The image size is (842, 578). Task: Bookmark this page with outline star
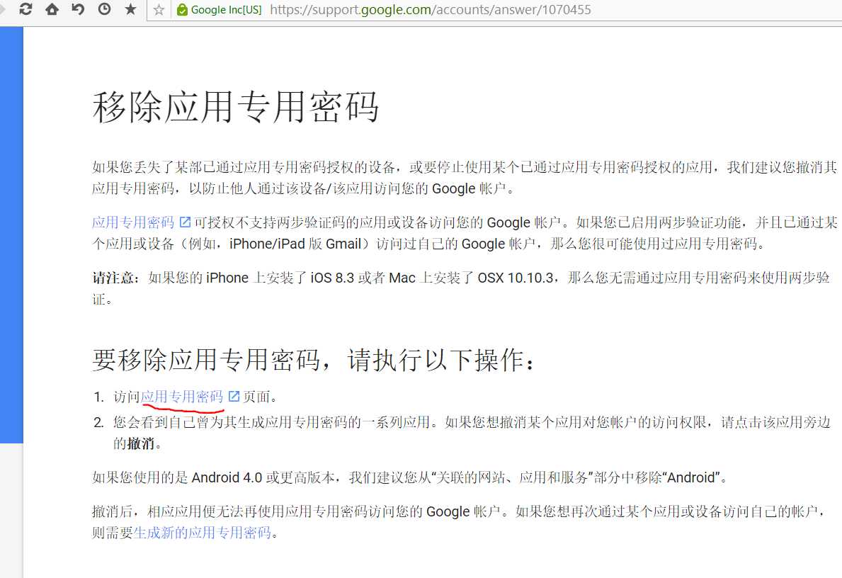pos(159,10)
